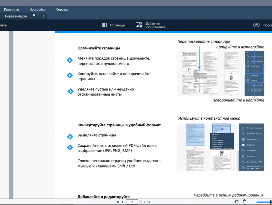This screenshot has height=205, width=272.
Task: Fit page to window width
Action: [237, 202]
